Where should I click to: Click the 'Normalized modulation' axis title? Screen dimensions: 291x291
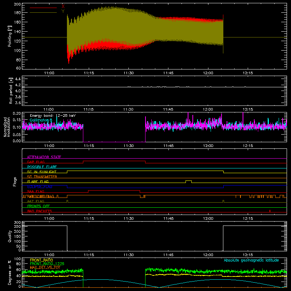[x=7, y=127]
